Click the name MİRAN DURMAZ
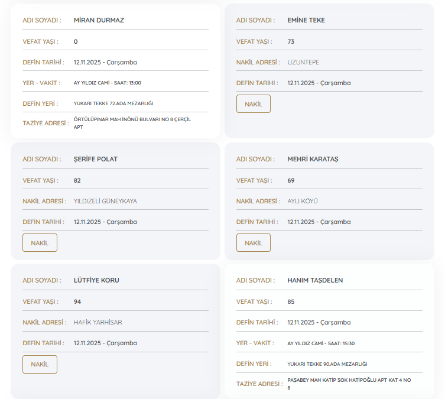The image size is (445, 399). tap(99, 20)
